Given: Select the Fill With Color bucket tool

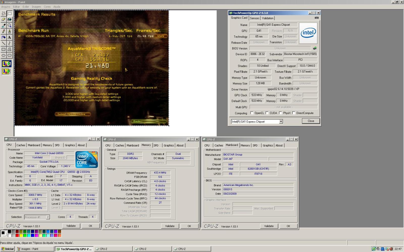Looking at the screenshot, I should click(x=10, y=19).
